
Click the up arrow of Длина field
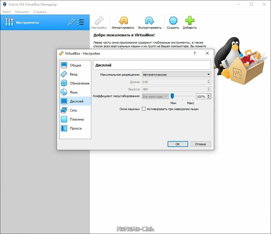pos(209,81)
